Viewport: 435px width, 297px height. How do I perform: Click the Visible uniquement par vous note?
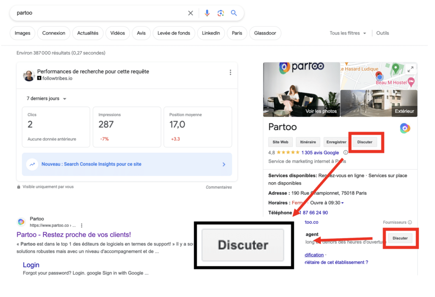(x=48, y=187)
